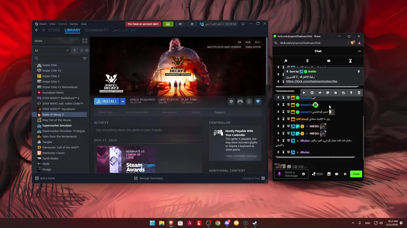Expand the All library filter dropdown
The width and height of the screenshot is (407, 228).
(52, 50)
